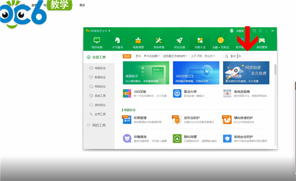This screenshot has height=181, width=296.
Task: Open the 系统安全防护 tool
Action: 245,139
